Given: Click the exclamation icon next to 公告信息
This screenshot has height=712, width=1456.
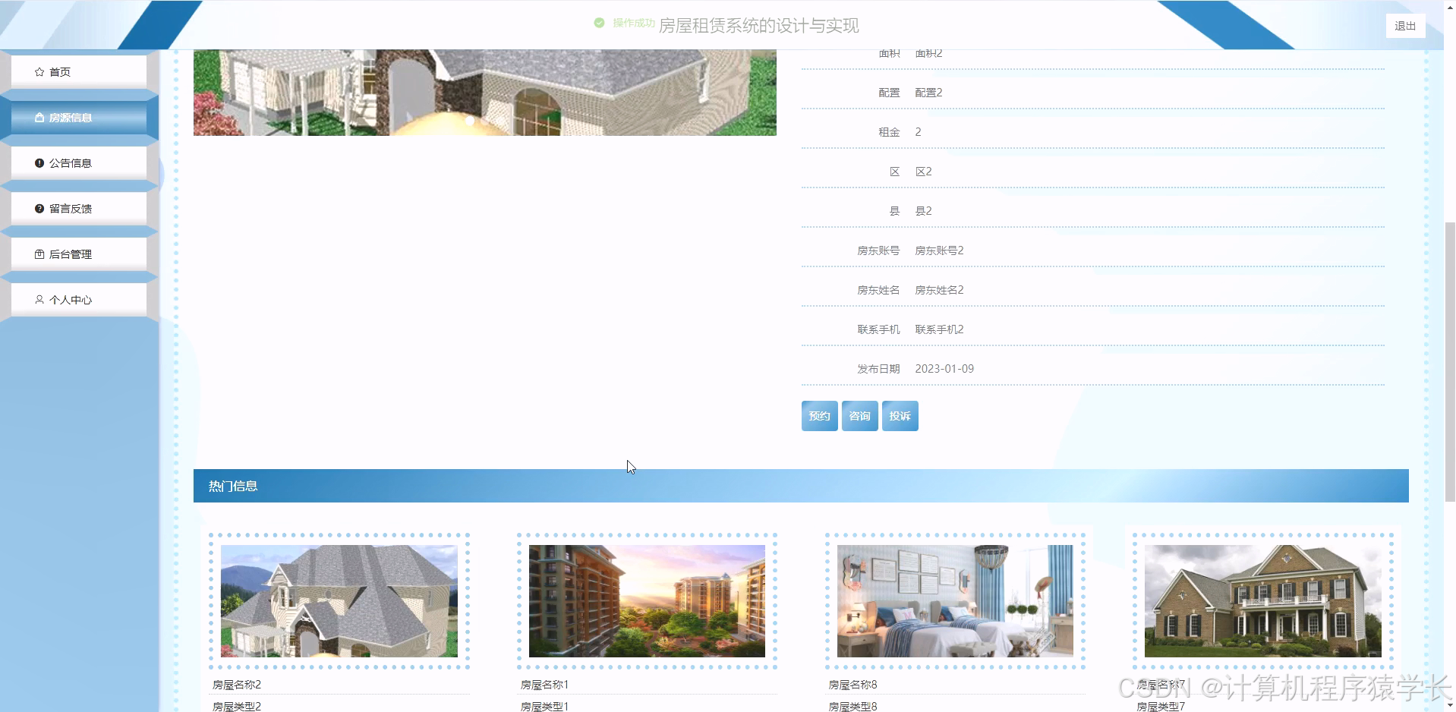Looking at the screenshot, I should [x=39, y=162].
